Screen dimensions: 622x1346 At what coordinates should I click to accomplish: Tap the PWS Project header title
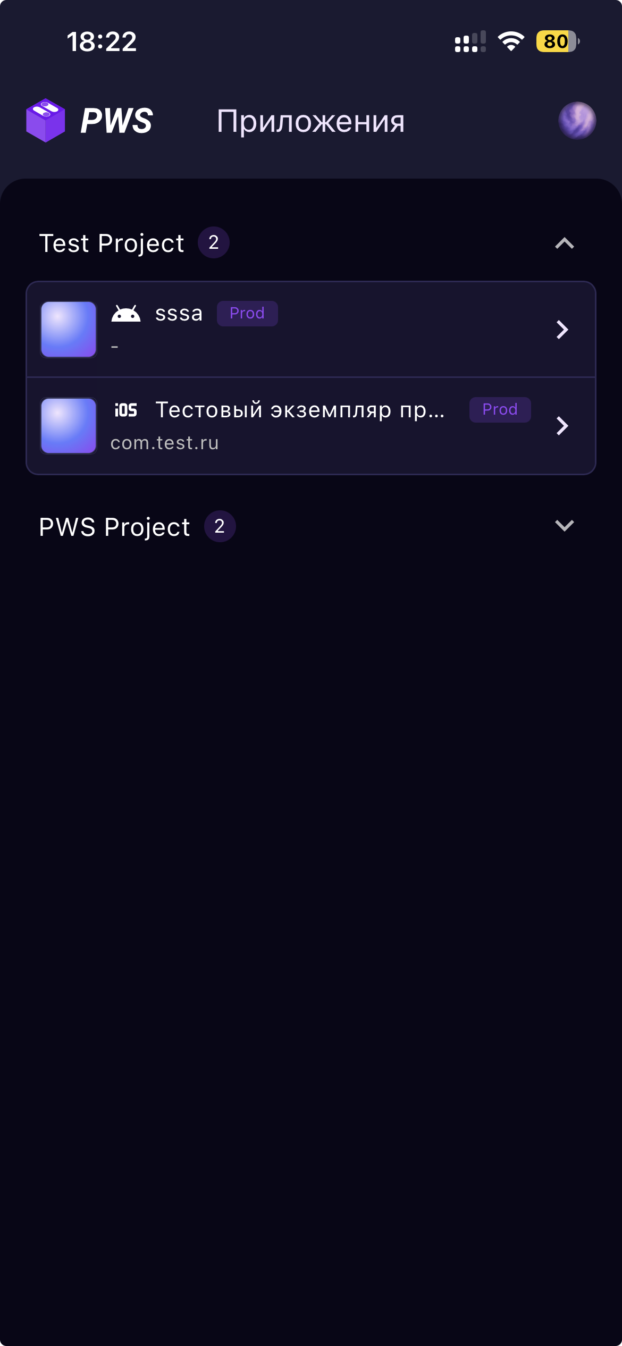(114, 527)
